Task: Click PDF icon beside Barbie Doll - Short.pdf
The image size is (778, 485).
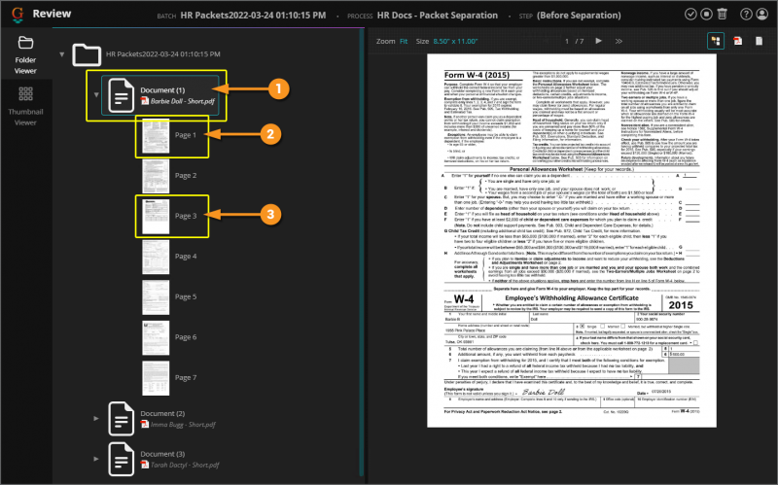Action: tap(144, 101)
